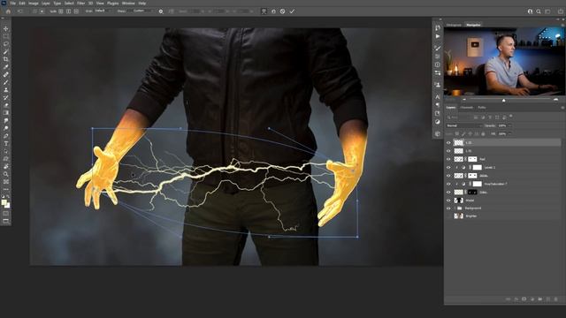Open the Opacity value dropdown arrow
Screen dimensions: 566x318
point(509,125)
